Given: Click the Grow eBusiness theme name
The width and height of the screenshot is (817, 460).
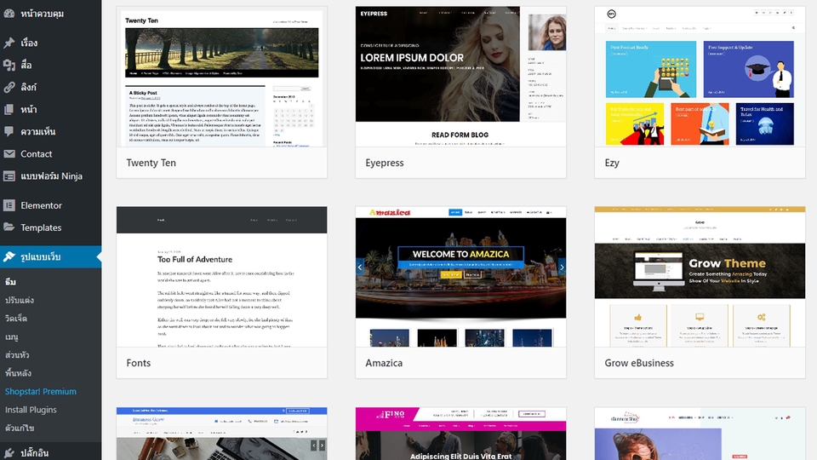Looking at the screenshot, I should point(639,363).
